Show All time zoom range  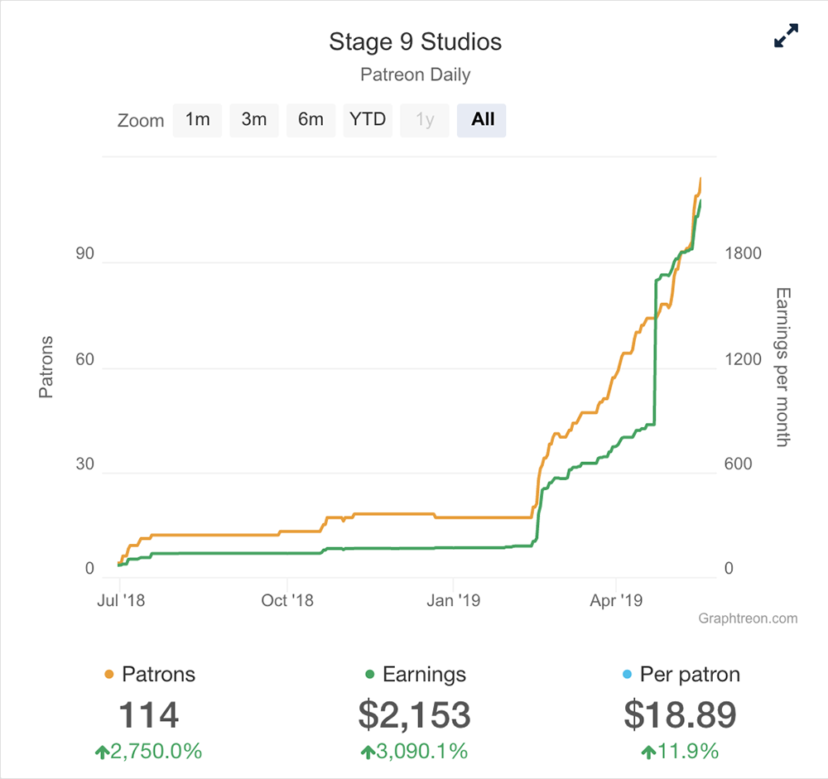coord(482,120)
